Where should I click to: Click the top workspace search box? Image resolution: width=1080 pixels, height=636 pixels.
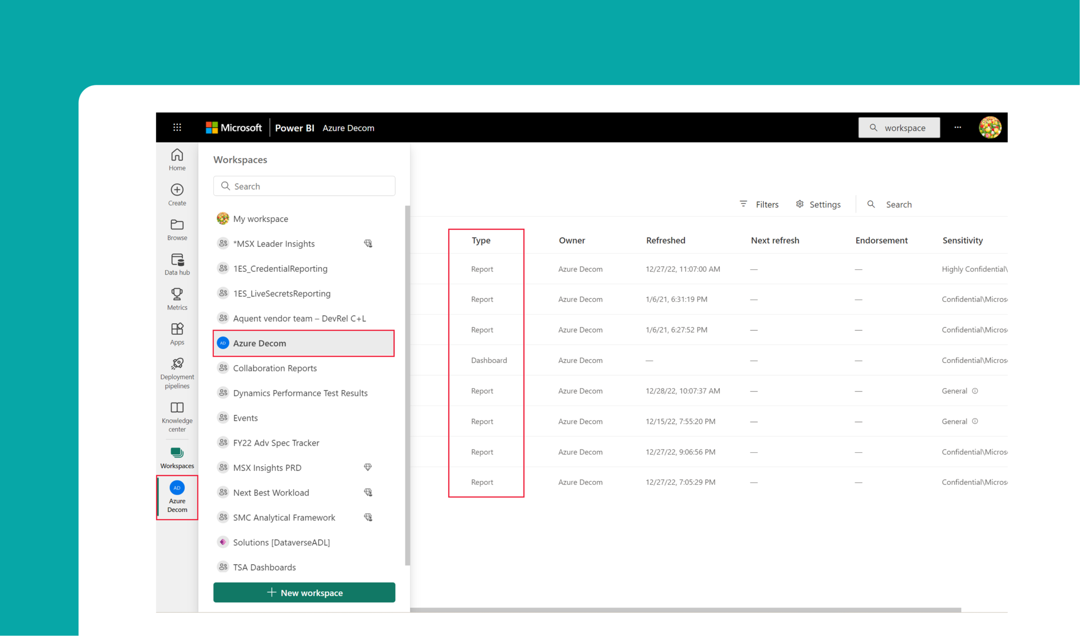[899, 128]
